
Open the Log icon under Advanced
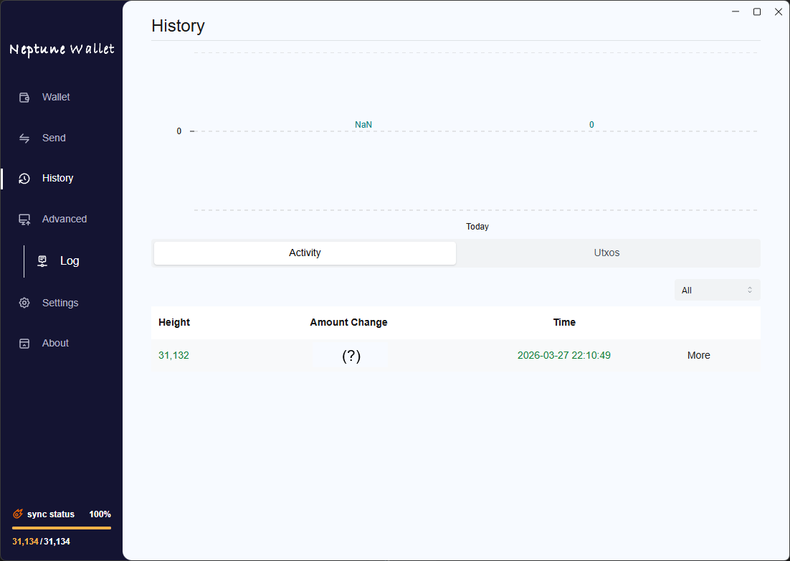[43, 260]
